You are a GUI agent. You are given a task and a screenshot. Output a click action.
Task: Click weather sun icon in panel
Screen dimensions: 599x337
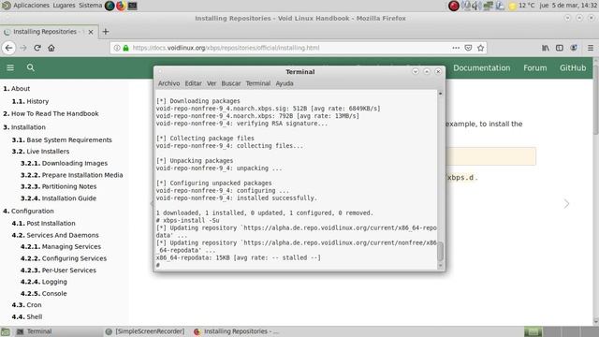[512, 6]
